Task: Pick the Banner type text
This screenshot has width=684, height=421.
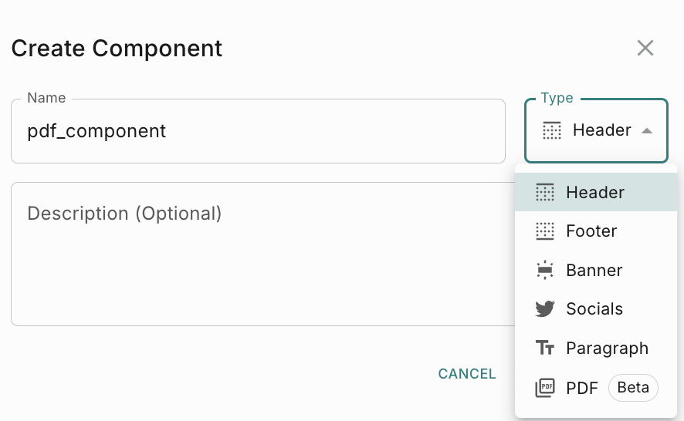Action: tap(594, 271)
